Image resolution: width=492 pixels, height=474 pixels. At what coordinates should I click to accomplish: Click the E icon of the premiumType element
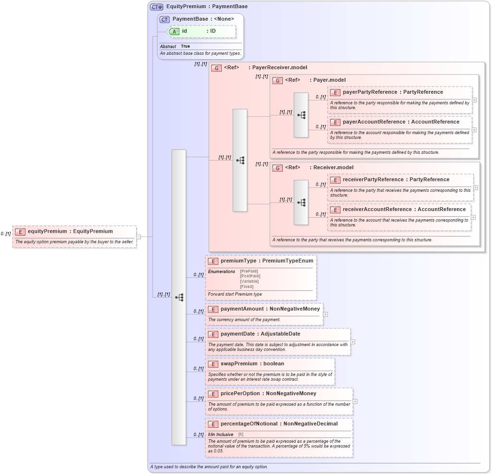pos(212,261)
